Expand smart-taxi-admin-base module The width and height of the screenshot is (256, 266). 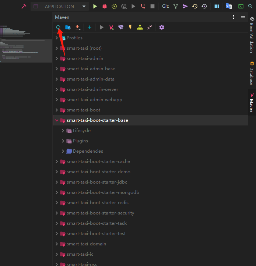pos(57,69)
